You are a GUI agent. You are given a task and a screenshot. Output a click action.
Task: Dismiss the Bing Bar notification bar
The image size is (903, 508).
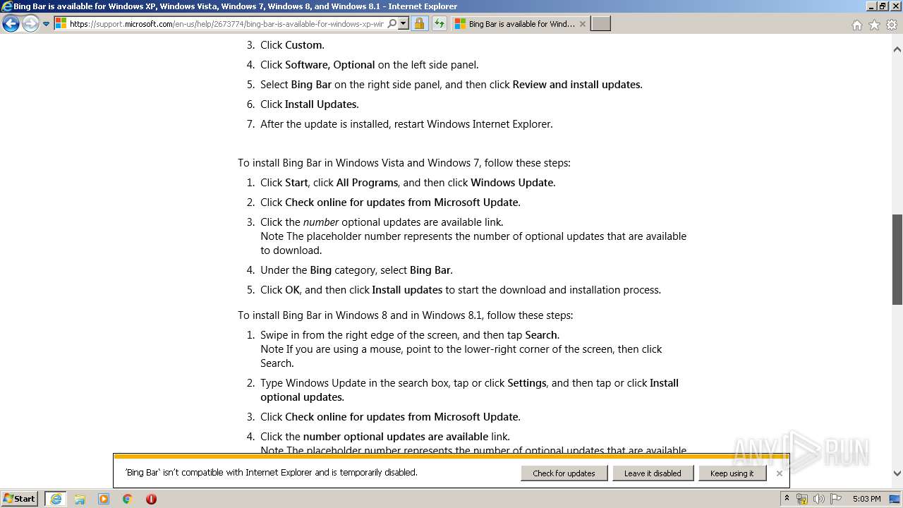coord(779,473)
